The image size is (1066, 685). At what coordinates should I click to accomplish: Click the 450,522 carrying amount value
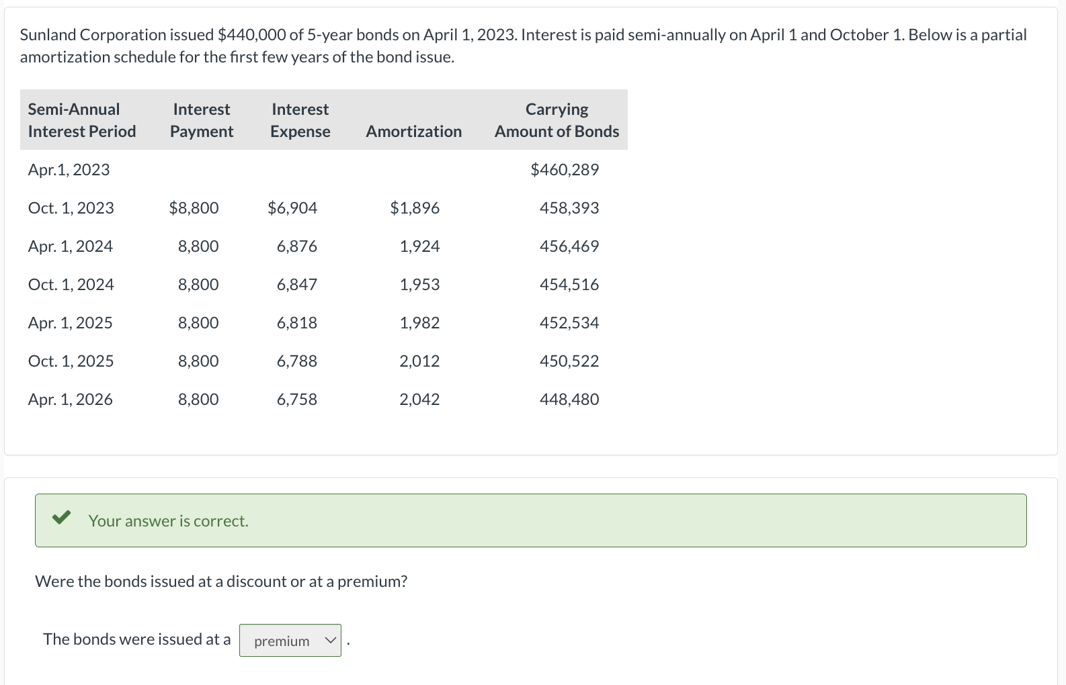[x=569, y=361]
